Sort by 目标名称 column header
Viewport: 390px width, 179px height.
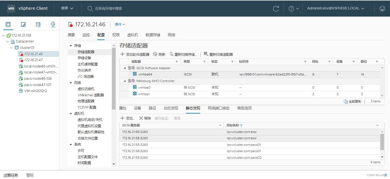pyautogui.click(x=233, y=125)
